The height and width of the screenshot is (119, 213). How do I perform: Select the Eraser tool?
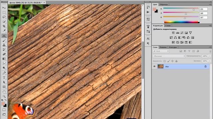4,54
